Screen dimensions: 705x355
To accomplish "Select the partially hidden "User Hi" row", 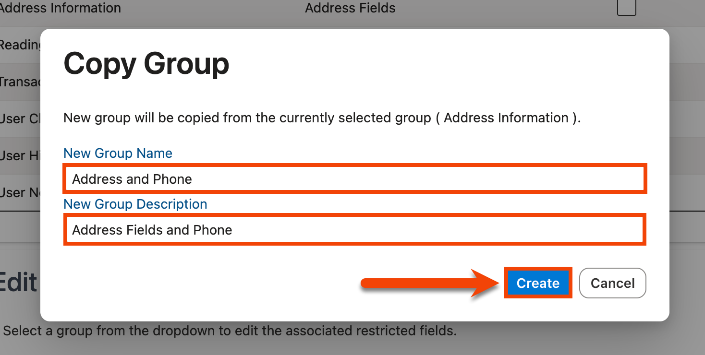I will (20, 155).
